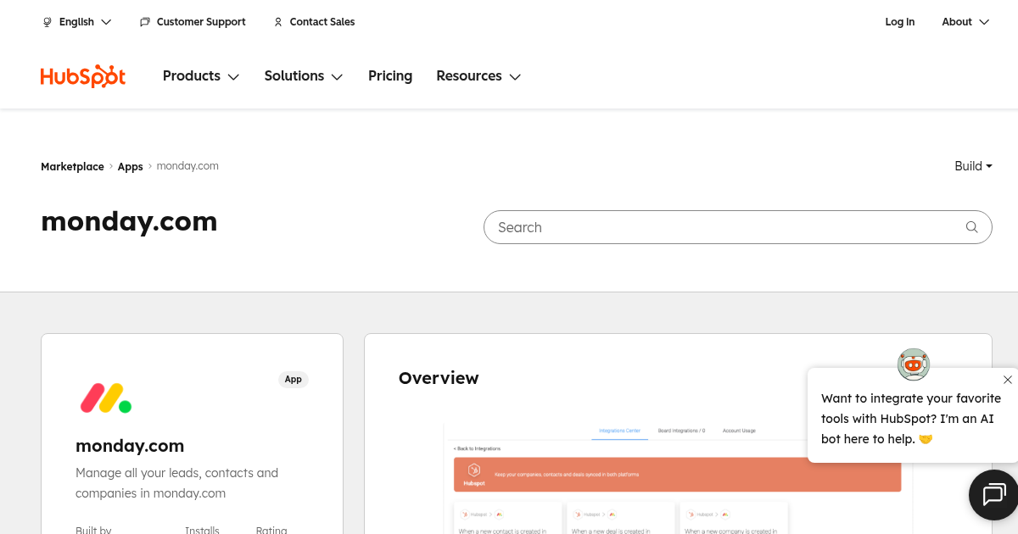The height and width of the screenshot is (534, 1018).
Task: Close the AI bot message popup
Action: 1007,380
